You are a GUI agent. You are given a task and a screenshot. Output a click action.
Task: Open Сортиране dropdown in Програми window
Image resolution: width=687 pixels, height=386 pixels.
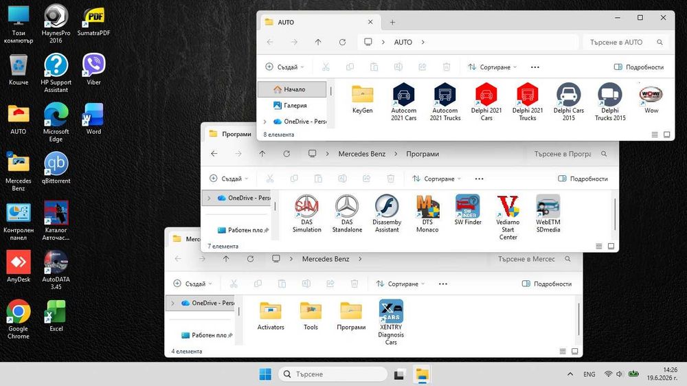437,179
